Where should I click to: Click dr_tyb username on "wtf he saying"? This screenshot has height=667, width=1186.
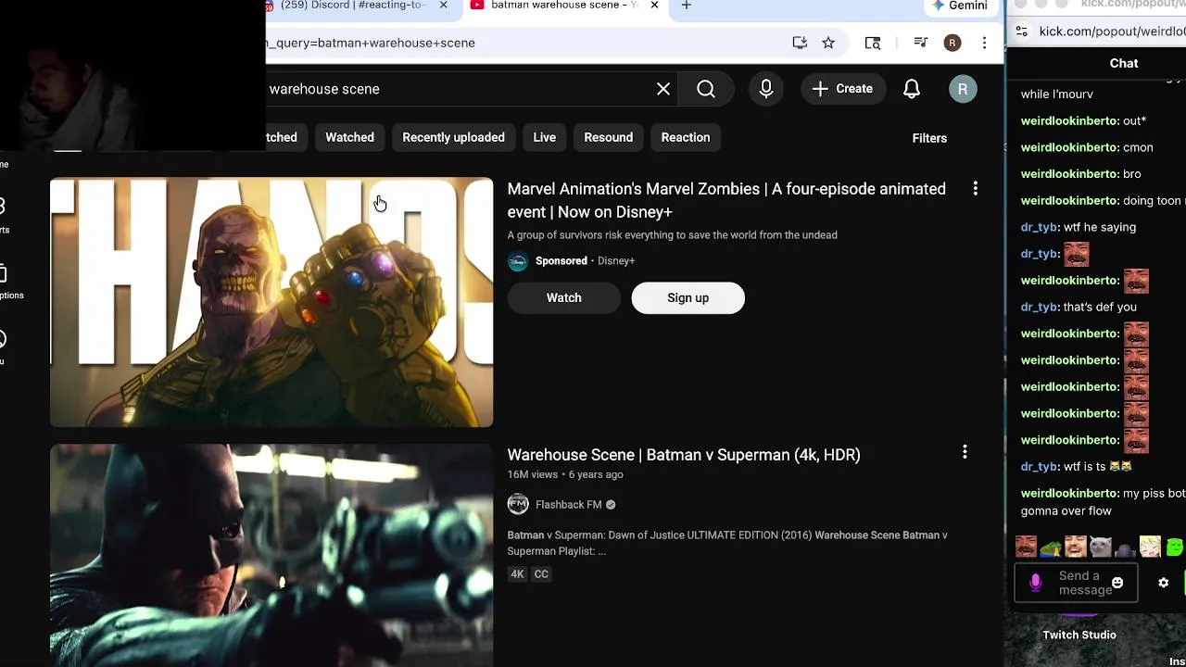point(1040,227)
